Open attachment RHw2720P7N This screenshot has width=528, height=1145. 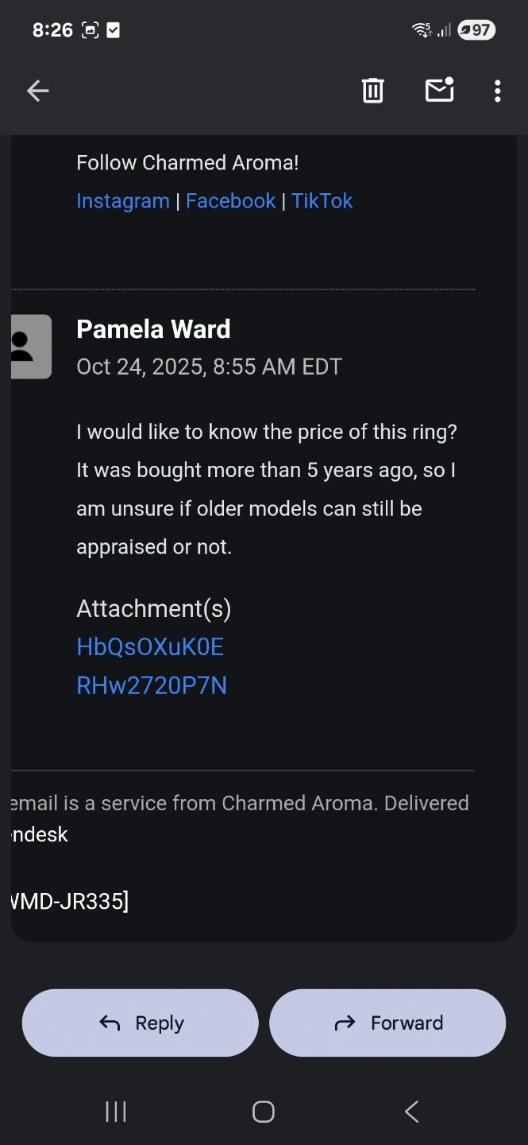(x=152, y=685)
